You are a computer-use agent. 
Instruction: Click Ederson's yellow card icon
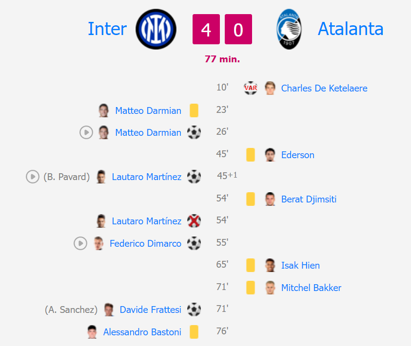(x=251, y=155)
